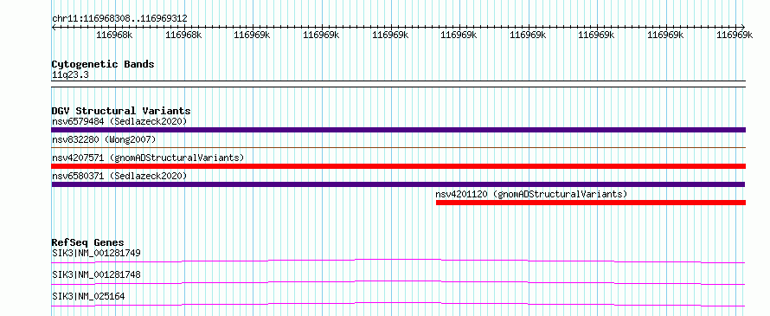This screenshot has height=316, width=770.
Task: Click the RefSeq Genes track title
Action: [x=87, y=242]
